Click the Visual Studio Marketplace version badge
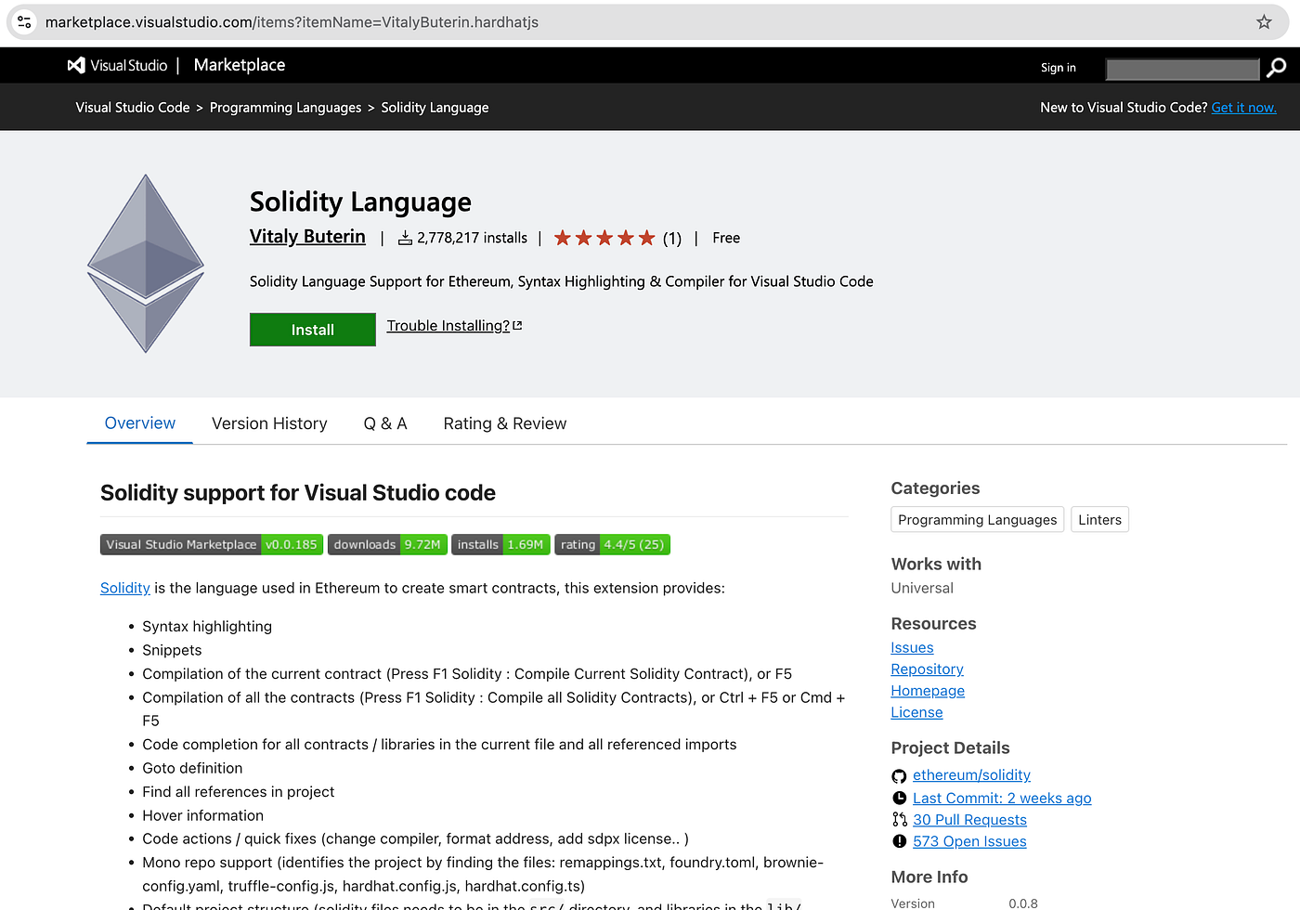The width and height of the screenshot is (1300, 910). 212,545
